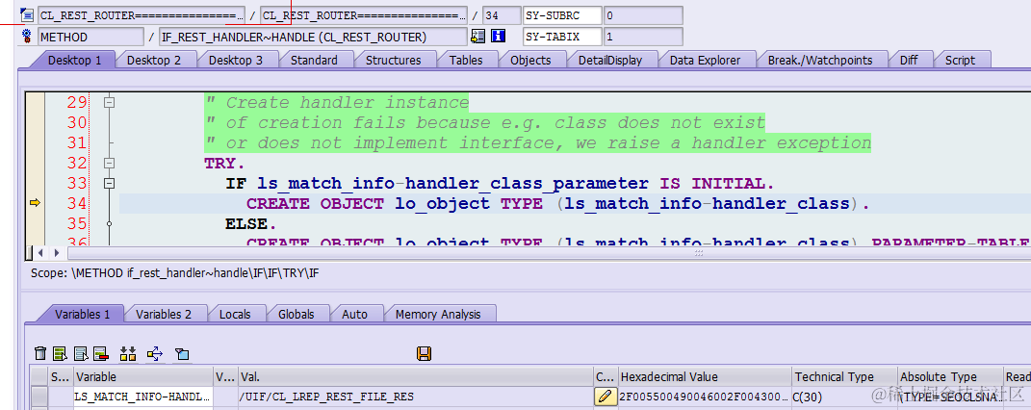Click the green-list variable layout icon
This screenshot has width=1031, height=410.
[61, 354]
